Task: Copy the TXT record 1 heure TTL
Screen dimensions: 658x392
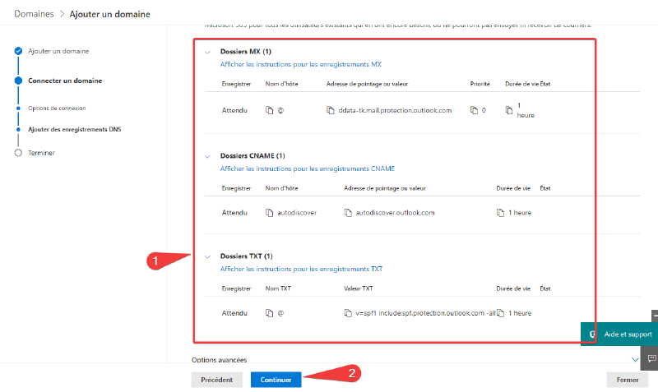Action: pyautogui.click(x=500, y=313)
